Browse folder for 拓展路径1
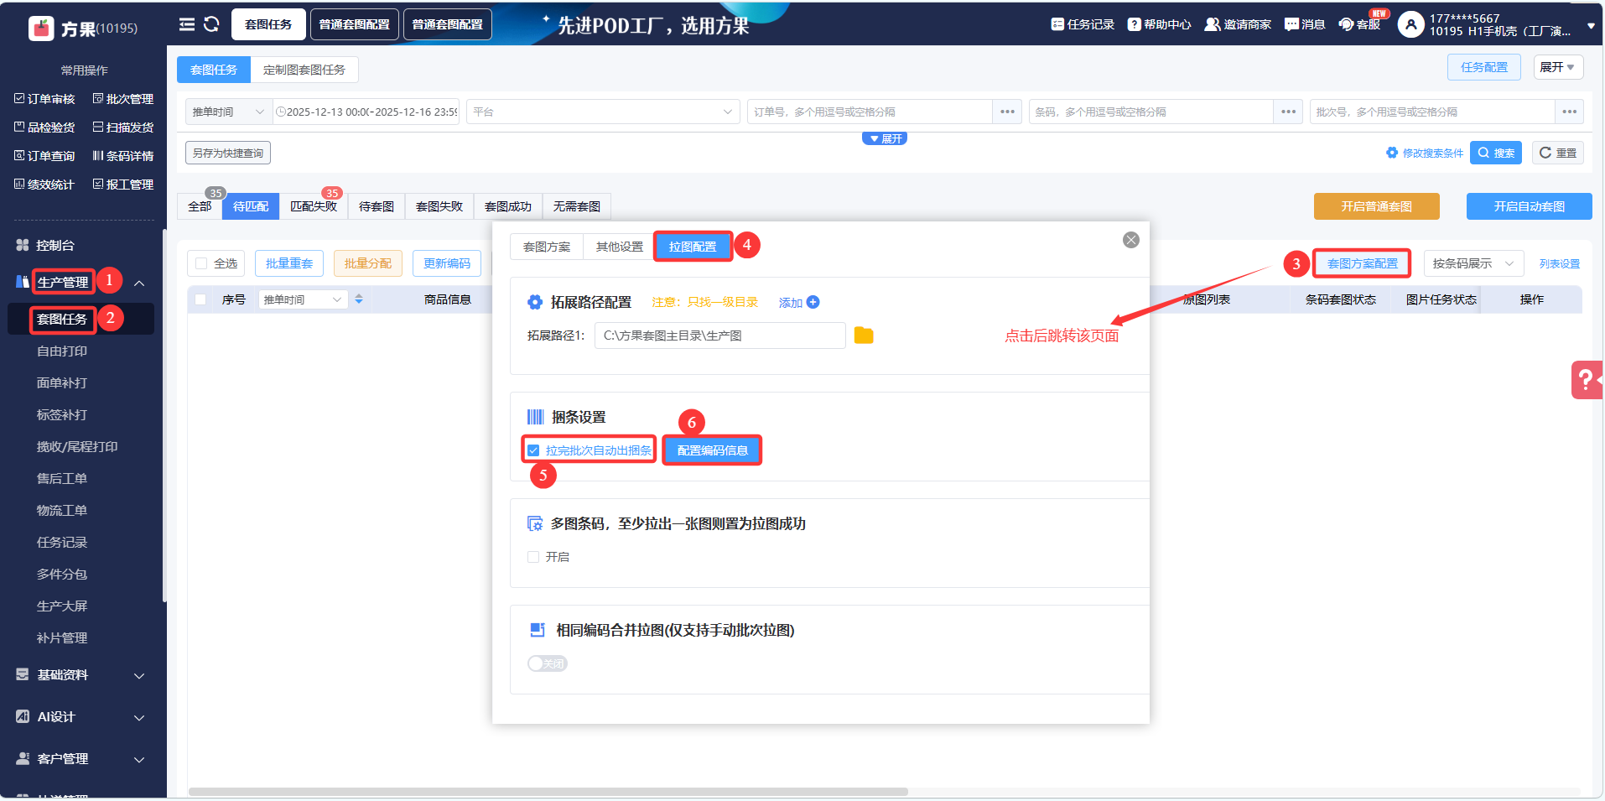1605x801 pixels. pyautogui.click(x=864, y=335)
